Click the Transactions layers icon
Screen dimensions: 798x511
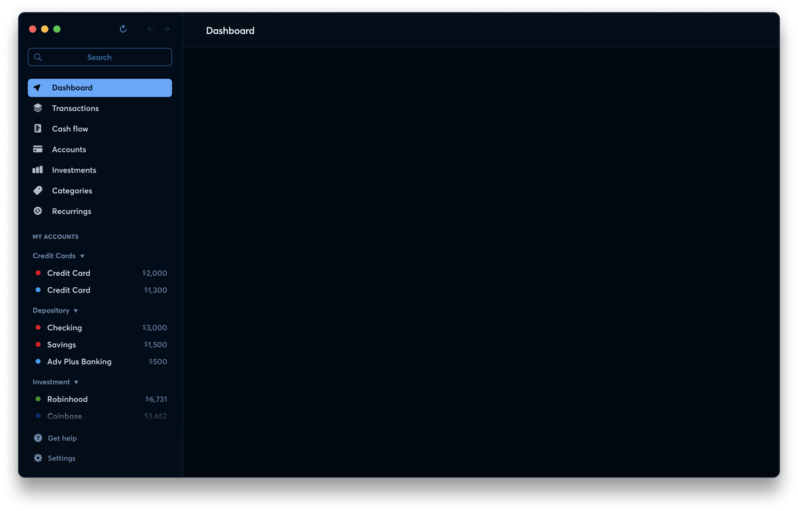[x=38, y=108]
